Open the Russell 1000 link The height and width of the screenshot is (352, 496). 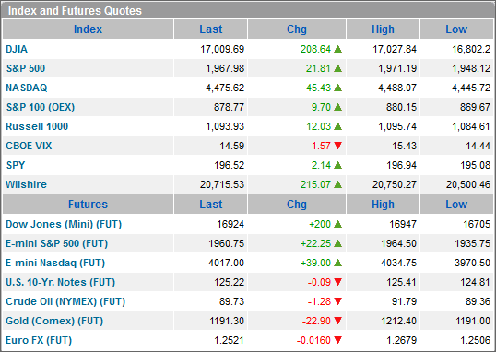[37, 126]
